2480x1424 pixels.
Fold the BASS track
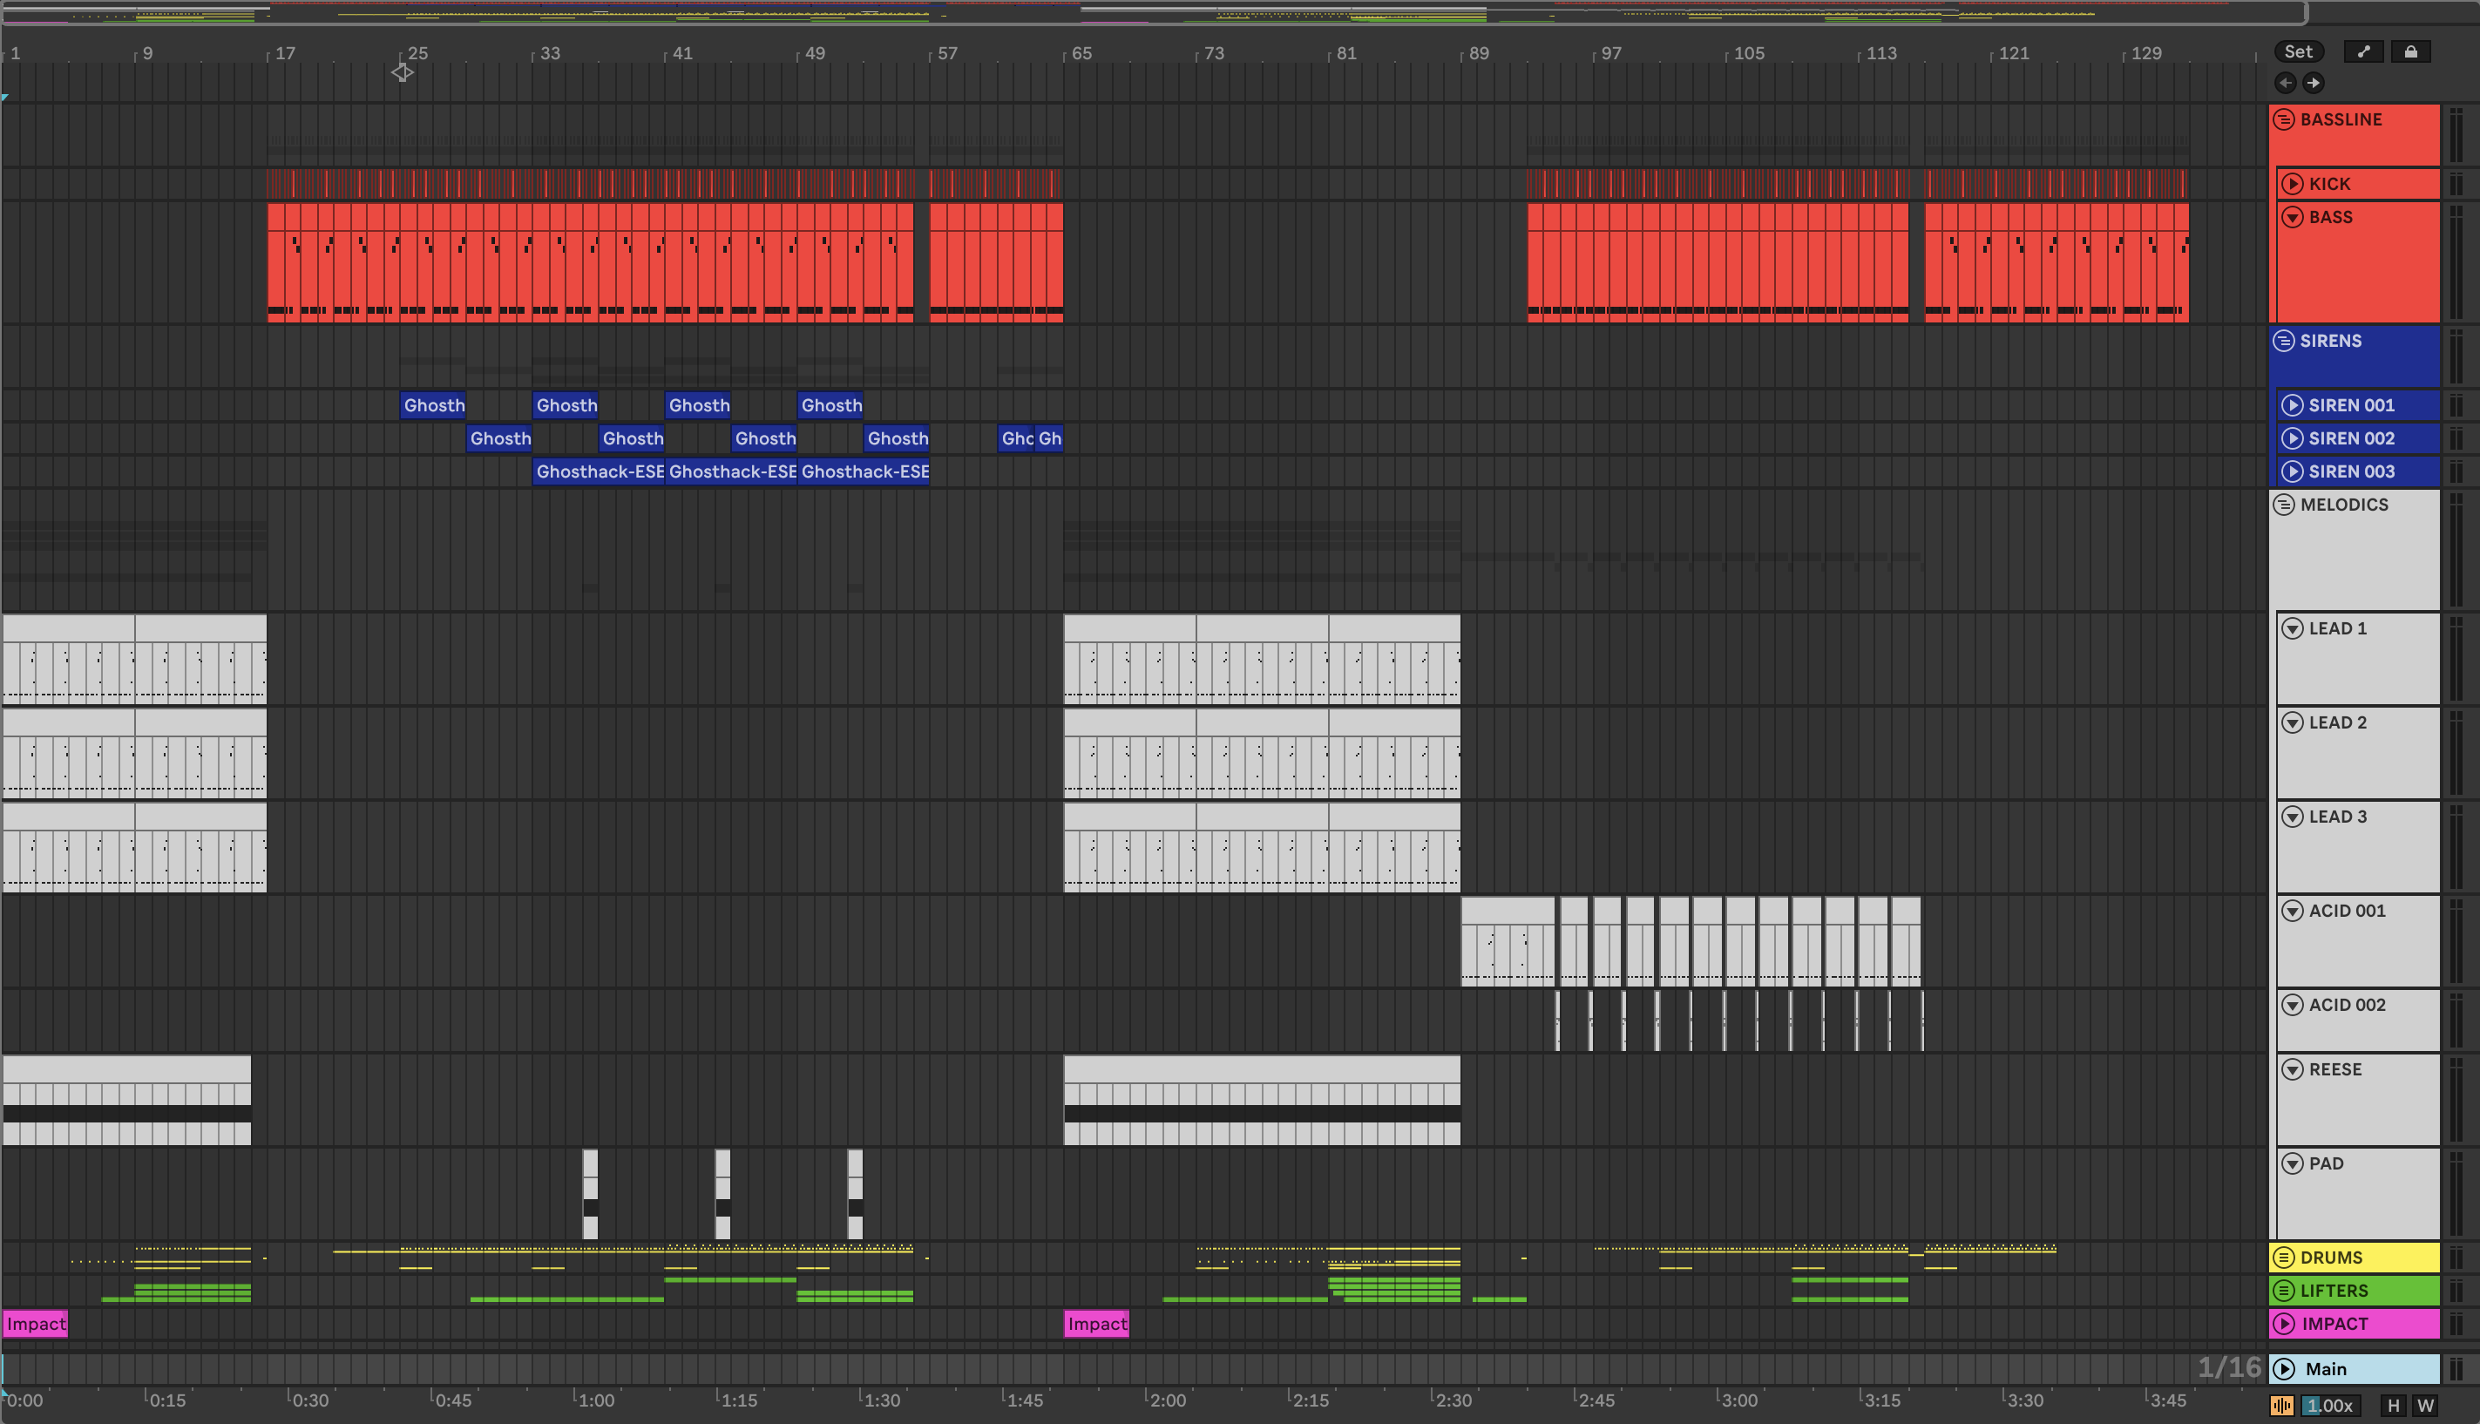pyautogui.click(x=2293, y=217)
